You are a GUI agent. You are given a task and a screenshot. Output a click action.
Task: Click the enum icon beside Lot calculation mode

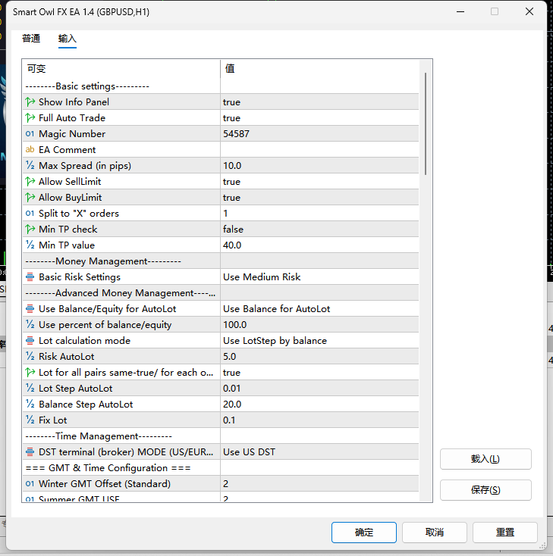coord(30,341)
